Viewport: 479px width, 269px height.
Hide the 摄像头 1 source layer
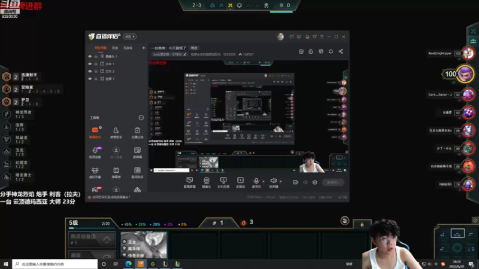90,56
